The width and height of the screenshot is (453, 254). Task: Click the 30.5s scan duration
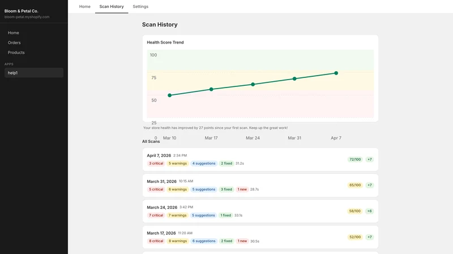(x=254, y=242)
